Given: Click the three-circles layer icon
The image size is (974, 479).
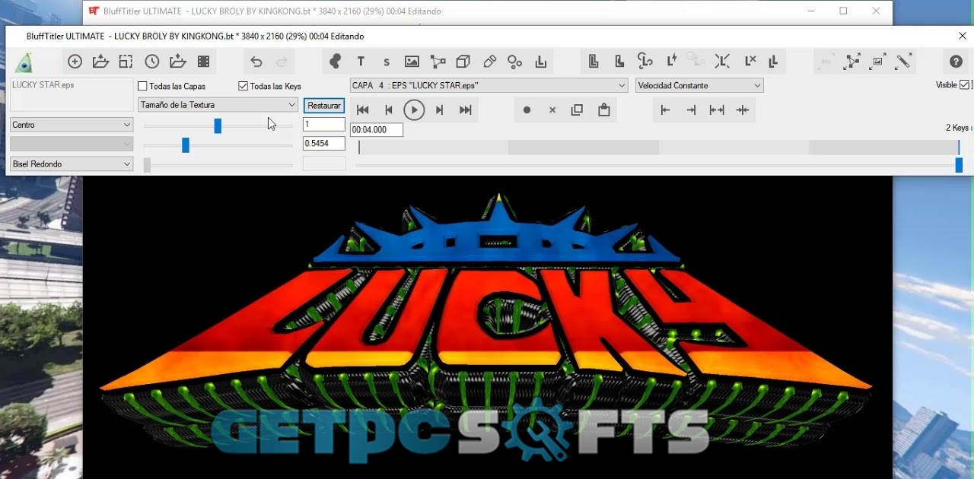Looking at the screenshot, I should click(x=515, y=62).
